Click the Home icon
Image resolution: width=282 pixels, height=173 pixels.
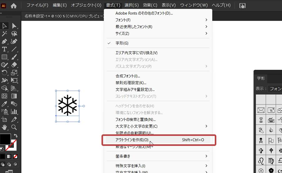tap(13, 6)
